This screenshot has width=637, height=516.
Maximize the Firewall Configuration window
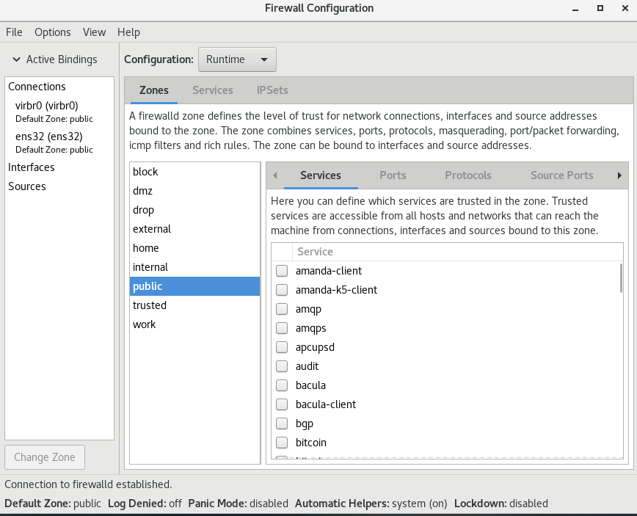coord(600,8)
